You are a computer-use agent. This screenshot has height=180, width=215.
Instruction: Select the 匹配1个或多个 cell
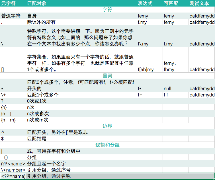pyautogui.click(x=81, y=95)
